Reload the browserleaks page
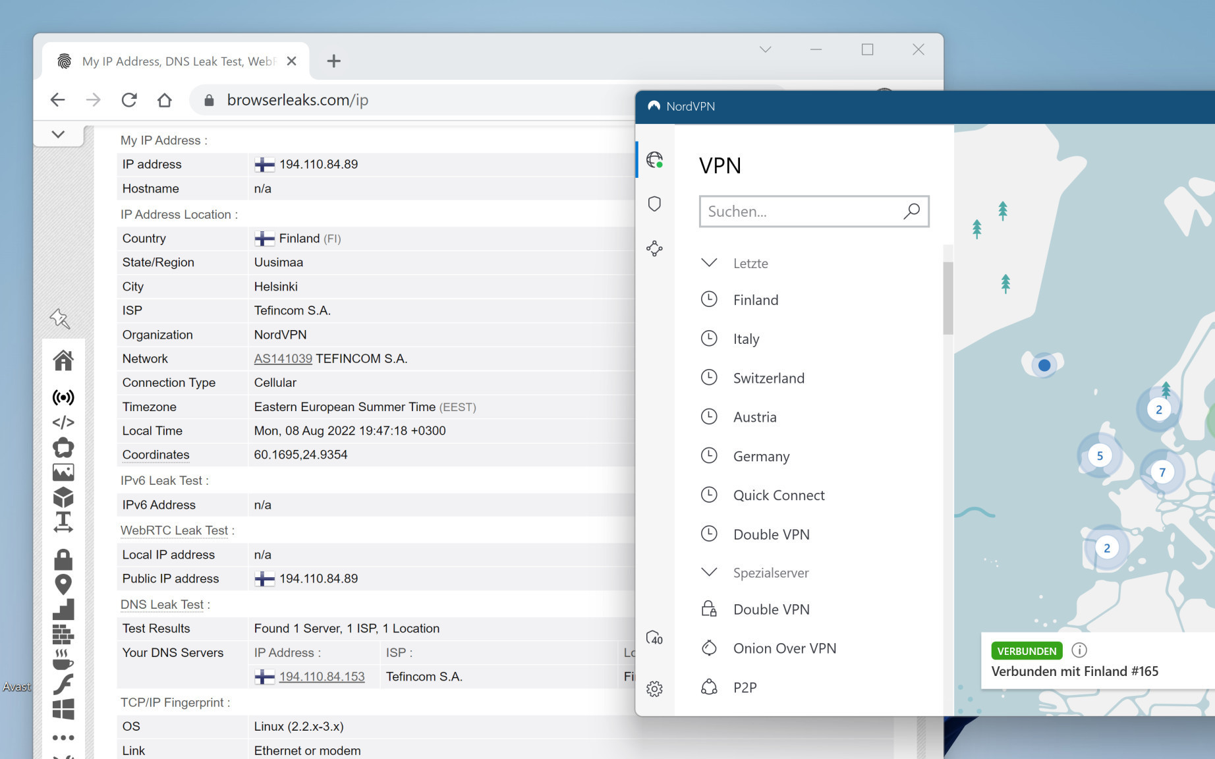The width and height of the screenshot is (1215, 759). [129, 100]
